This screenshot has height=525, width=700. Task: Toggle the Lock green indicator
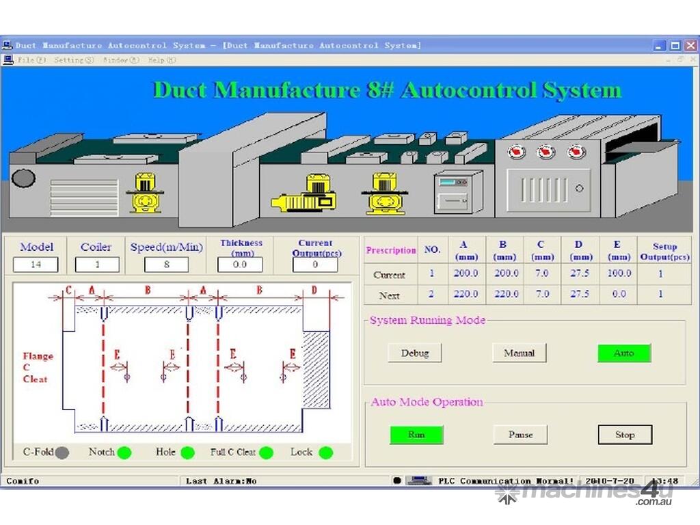point(326,453)
